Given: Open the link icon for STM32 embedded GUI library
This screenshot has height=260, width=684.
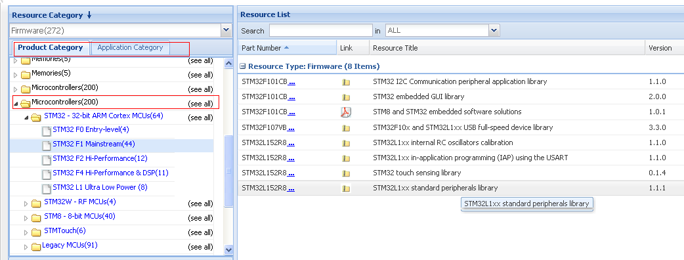Looking at the screenshot, I should (346, 97).
